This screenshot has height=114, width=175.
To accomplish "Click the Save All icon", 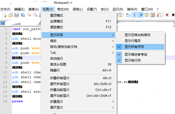I will (23, 15).
